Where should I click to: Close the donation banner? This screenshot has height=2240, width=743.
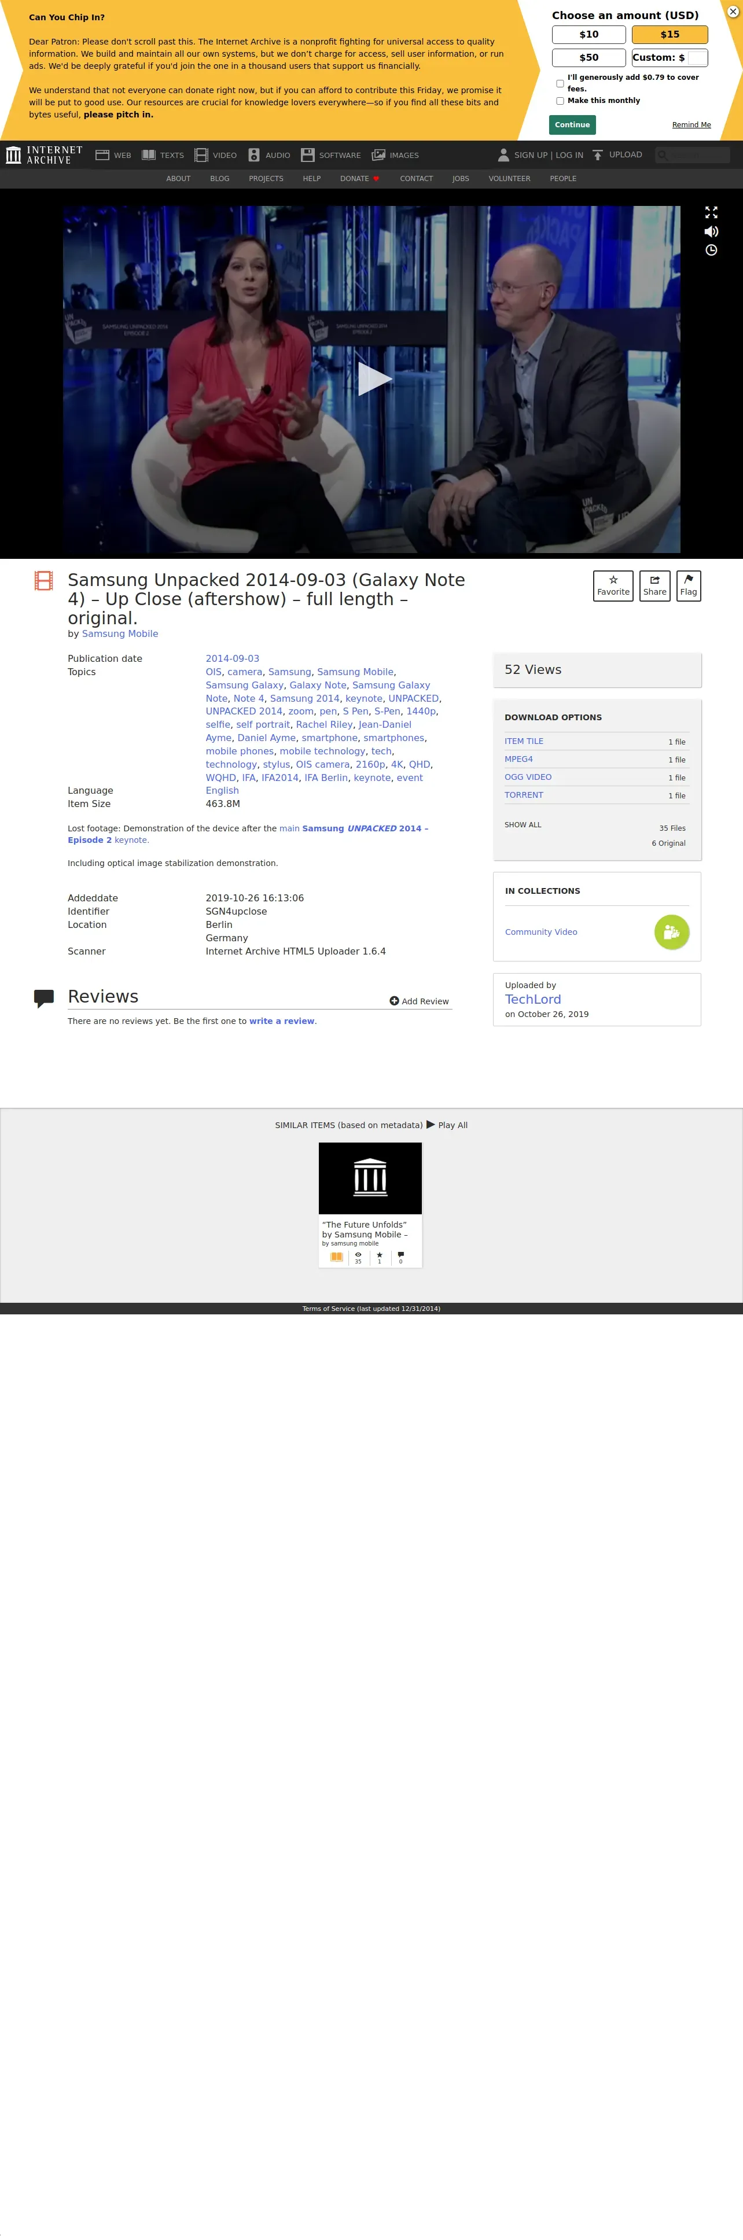click(x=733, y=12)
